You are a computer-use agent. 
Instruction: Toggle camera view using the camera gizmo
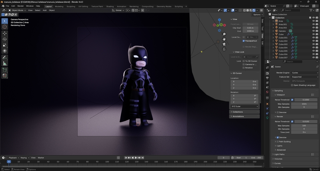pos(224,44)
